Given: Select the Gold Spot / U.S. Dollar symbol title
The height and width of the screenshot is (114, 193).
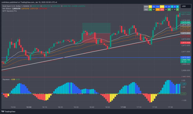Looking at the screenshot, I should (x=16, y=6).
